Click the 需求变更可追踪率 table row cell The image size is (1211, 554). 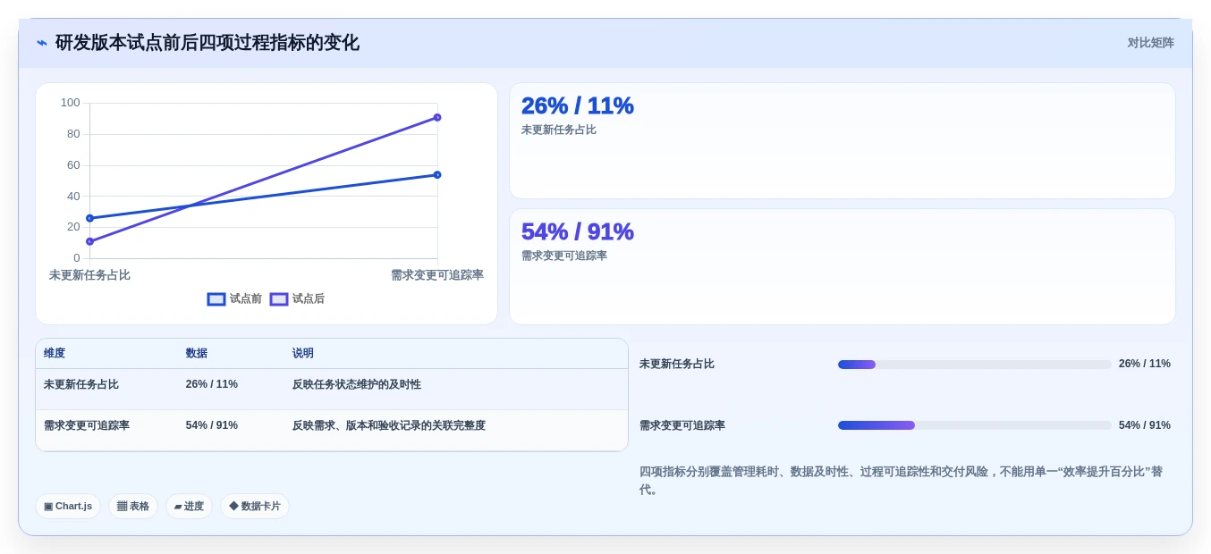point(87,425)
